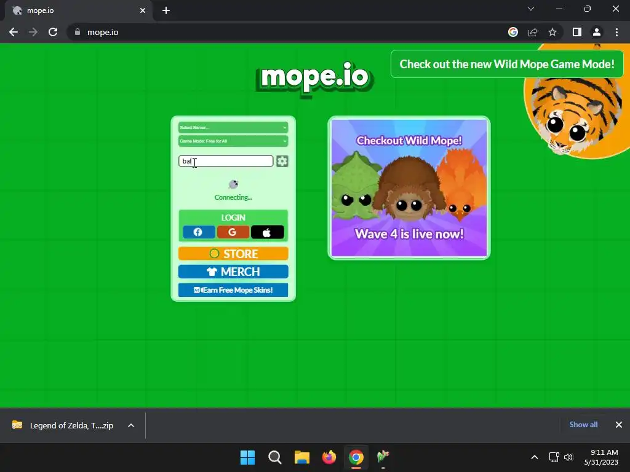View site information lock icon
630x472 pixels.
(78, 32)
